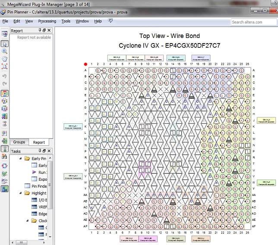Image resolution: width=278 pixels, height=245 pixels.
Task: Click the differential pair icon with red ovals
Action: click(5, 123)
